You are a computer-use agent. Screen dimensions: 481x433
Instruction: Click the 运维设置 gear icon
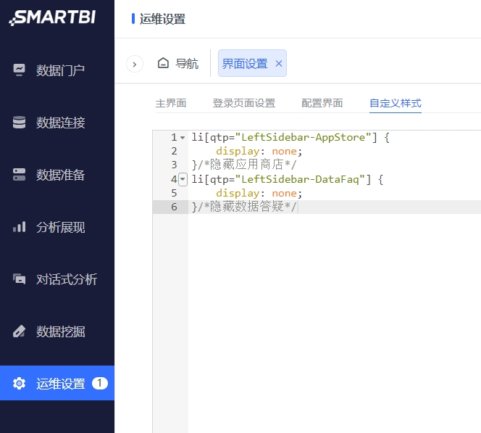tap(19, 384)
